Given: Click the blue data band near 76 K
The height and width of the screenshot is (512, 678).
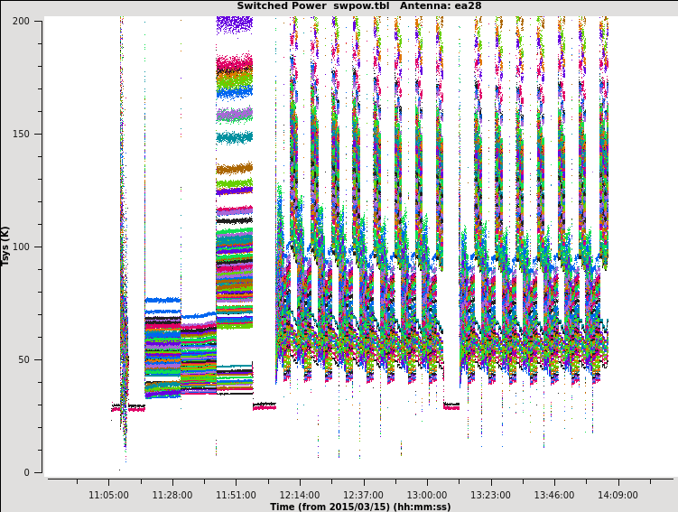Looking at the screenshot, I should click(x=163, y=300).
